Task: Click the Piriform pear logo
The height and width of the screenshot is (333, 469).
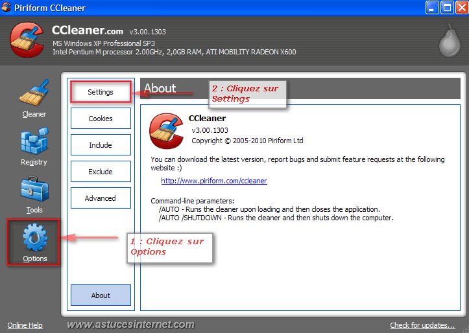Action: pyautogui.click(x=450, y=41)
